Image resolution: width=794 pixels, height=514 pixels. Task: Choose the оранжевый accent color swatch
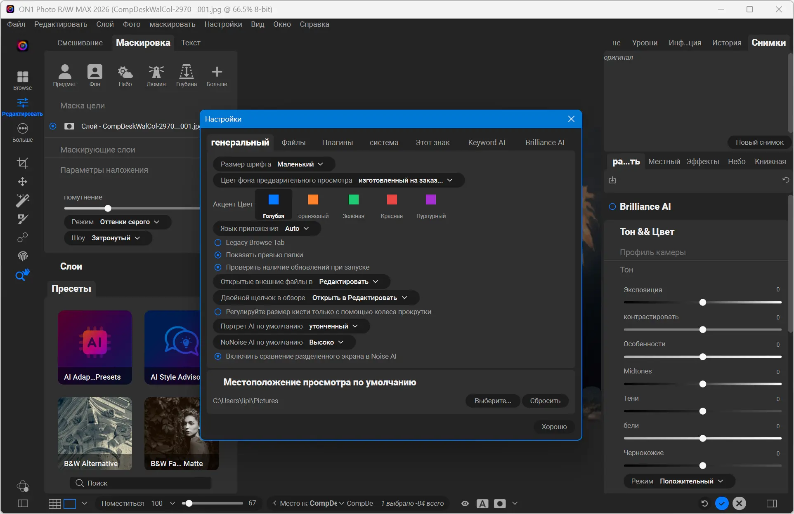tap(313, 200)
